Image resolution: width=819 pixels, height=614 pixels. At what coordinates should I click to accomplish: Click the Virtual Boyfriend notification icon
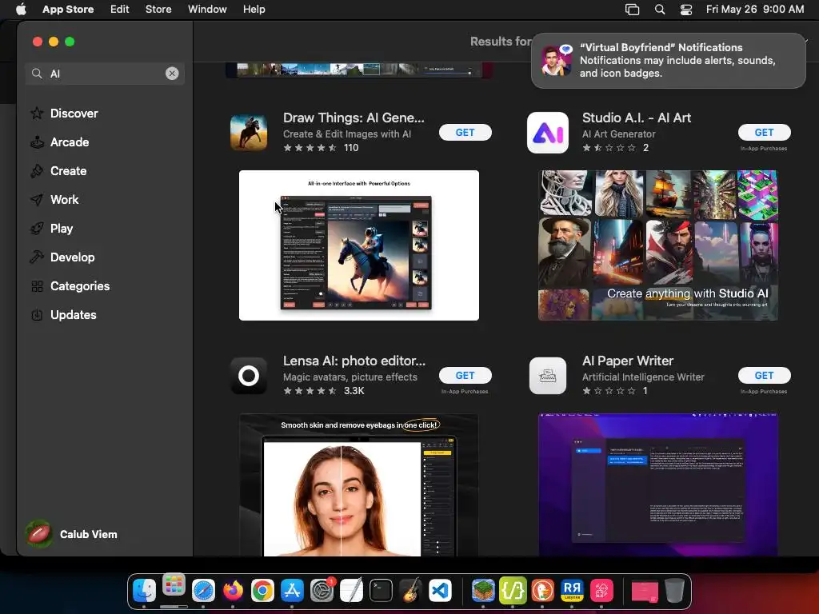[x=557, y=60]
